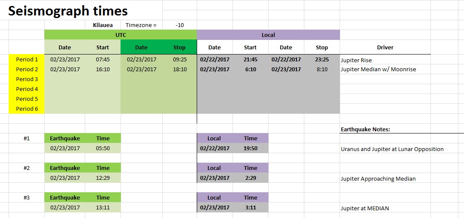Image resolution: width=464 pixels, height=218 pixels.
Task: Select the Period 3 row label
Action: 27,79
